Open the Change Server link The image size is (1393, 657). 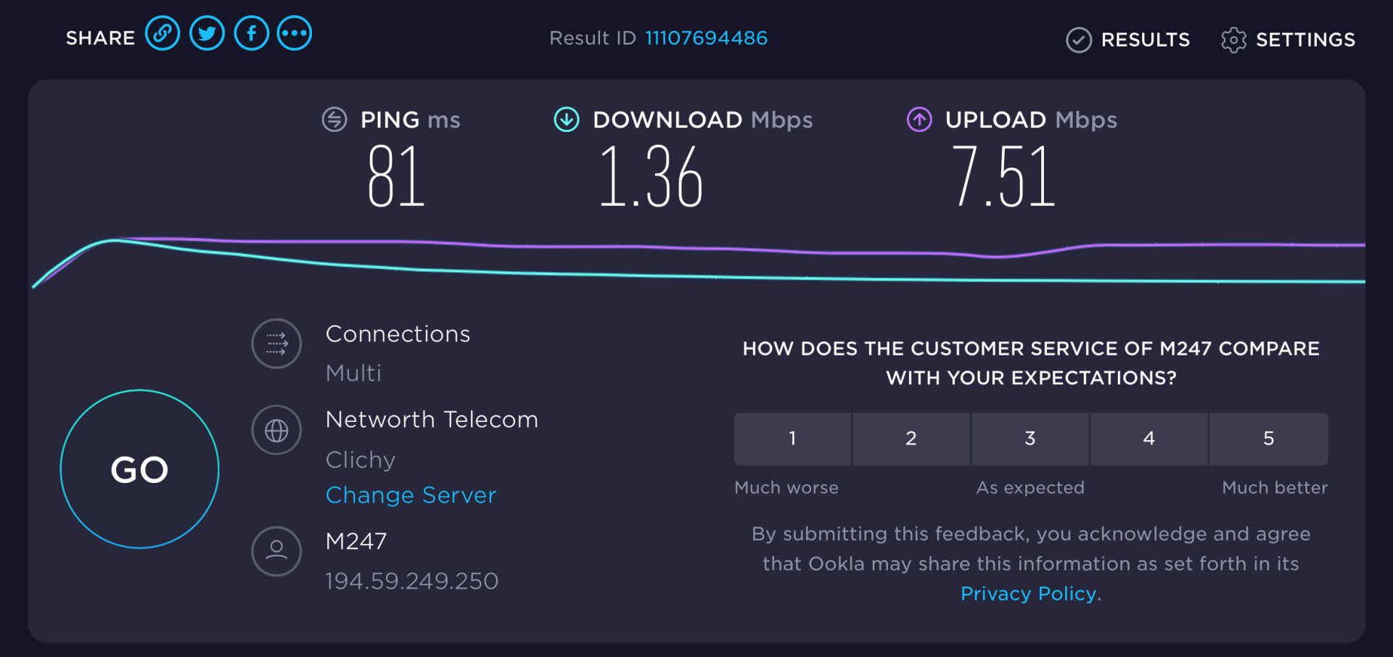coord(411,495)
